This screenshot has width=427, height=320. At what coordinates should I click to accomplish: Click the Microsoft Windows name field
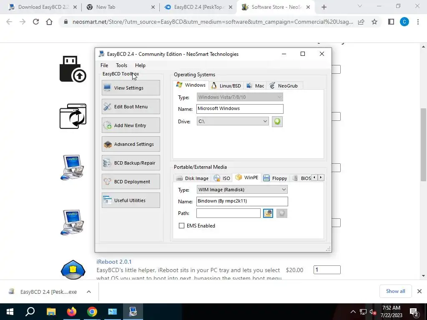click(240, 109)
